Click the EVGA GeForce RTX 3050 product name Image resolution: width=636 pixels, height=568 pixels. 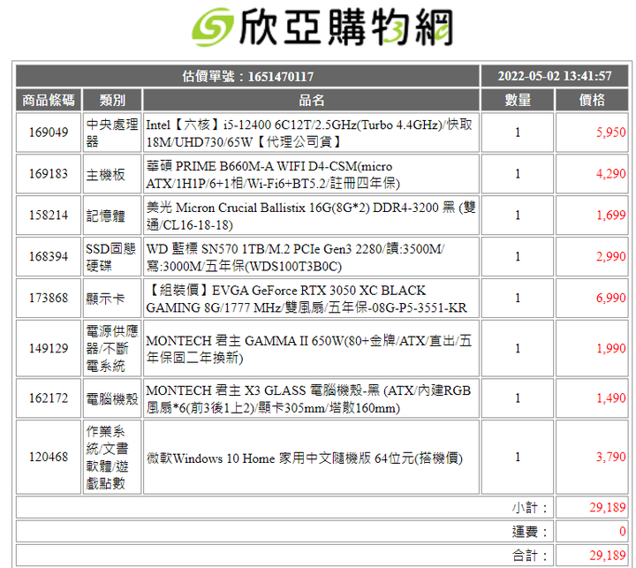[307, 299]
